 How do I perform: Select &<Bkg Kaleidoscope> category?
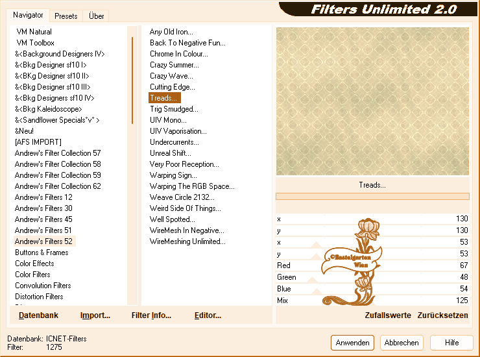(x=49, y=109)
